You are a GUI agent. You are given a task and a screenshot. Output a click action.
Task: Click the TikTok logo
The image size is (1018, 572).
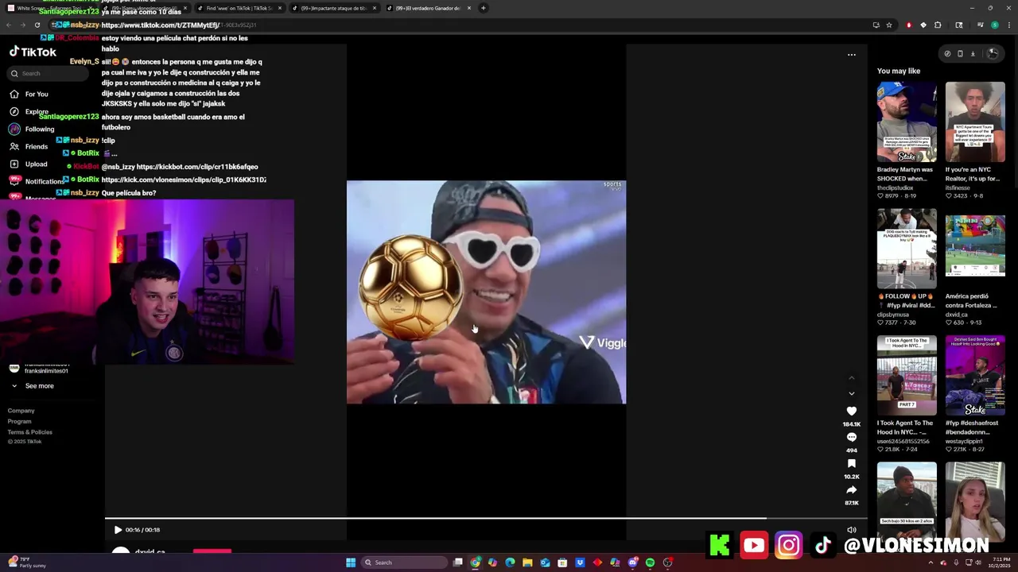(x=33, y=52)
